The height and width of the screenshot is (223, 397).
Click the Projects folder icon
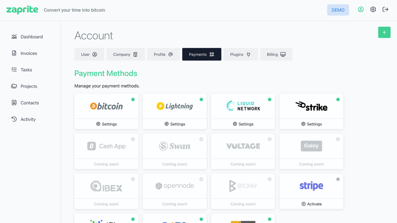pos(14,86)
